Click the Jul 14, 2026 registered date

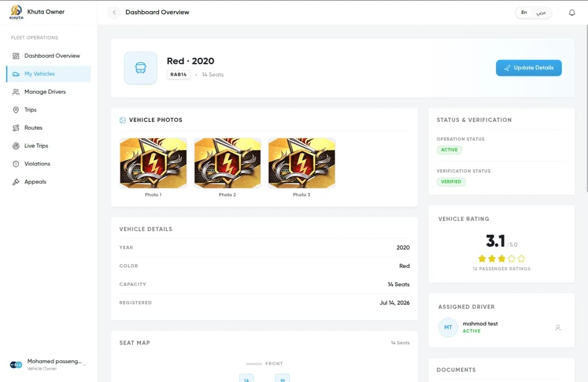[x=394, y=302]
